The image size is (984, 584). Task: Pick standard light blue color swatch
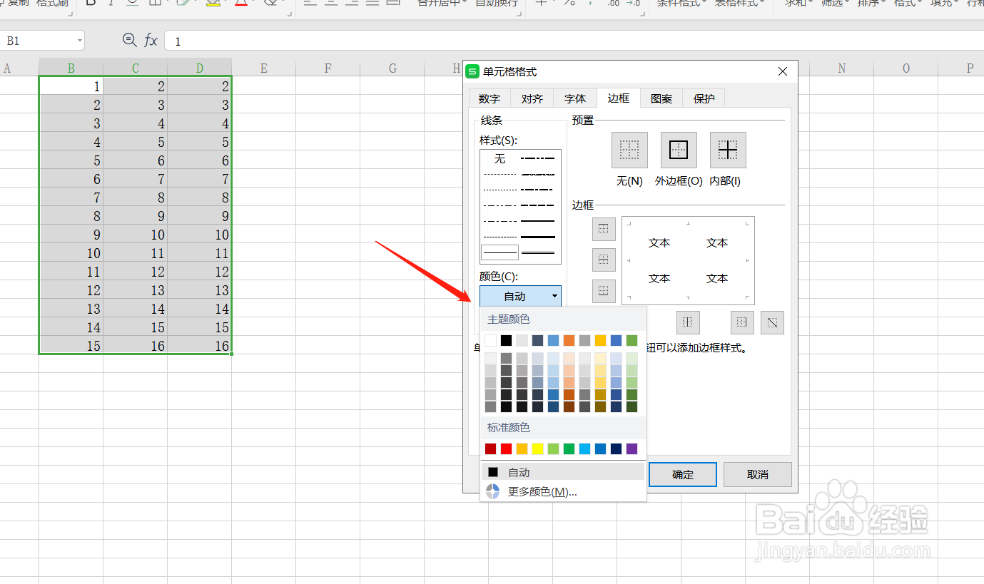(x=584, y=449)
